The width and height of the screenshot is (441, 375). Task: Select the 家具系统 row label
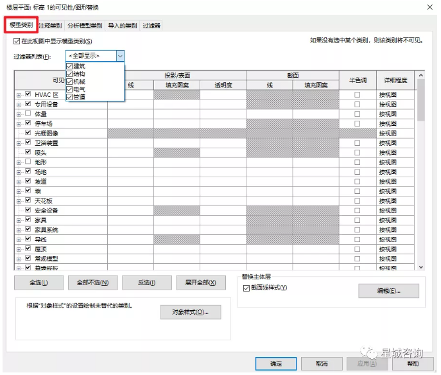point(46,230)
